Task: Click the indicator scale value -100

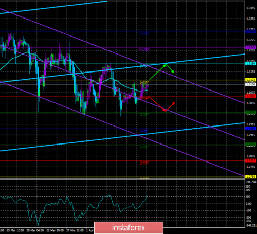Action: tap(248, 210)
